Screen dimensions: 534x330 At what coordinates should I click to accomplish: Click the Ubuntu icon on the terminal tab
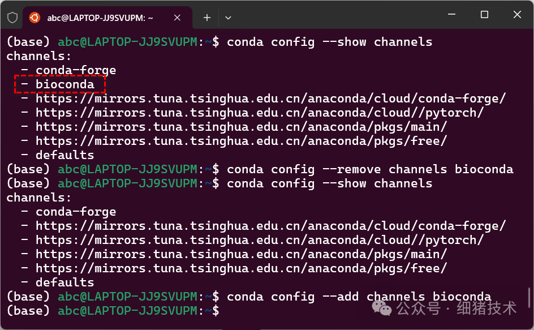[x=35, y=17]
